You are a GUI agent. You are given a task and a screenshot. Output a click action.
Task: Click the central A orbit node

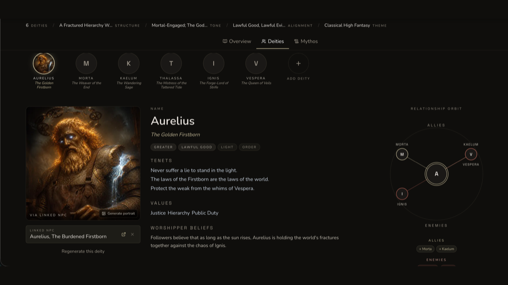coord(436,174)
